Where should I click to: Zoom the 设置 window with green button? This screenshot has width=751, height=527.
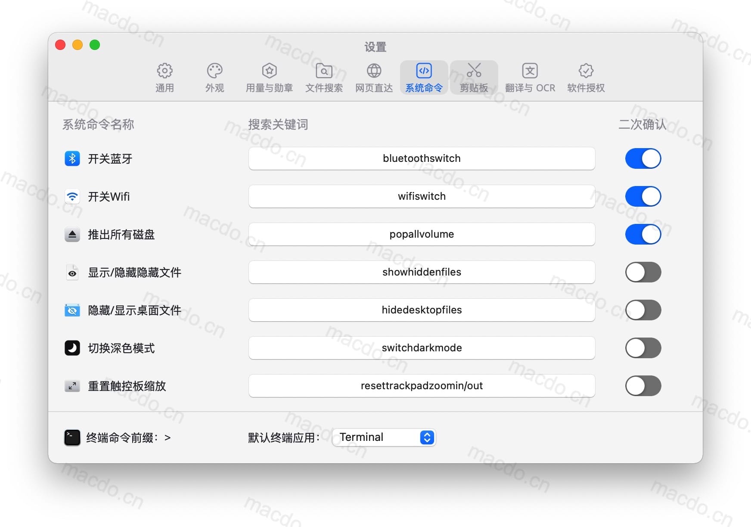point(95,45)
